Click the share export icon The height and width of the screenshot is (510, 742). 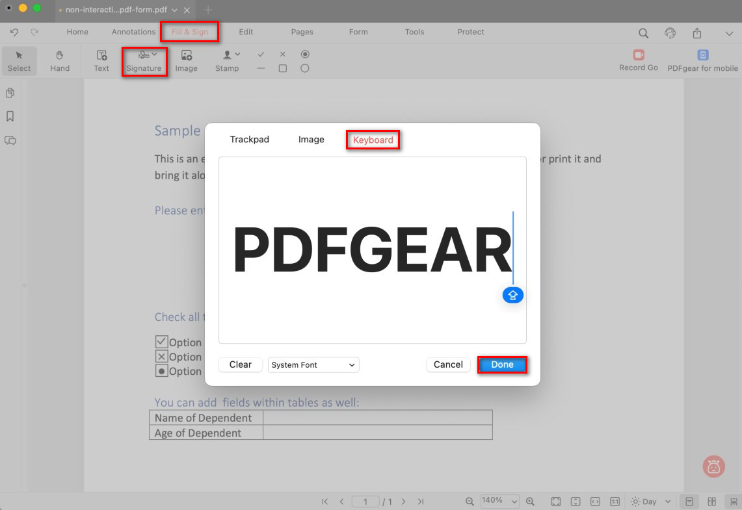tap(697, 33)
